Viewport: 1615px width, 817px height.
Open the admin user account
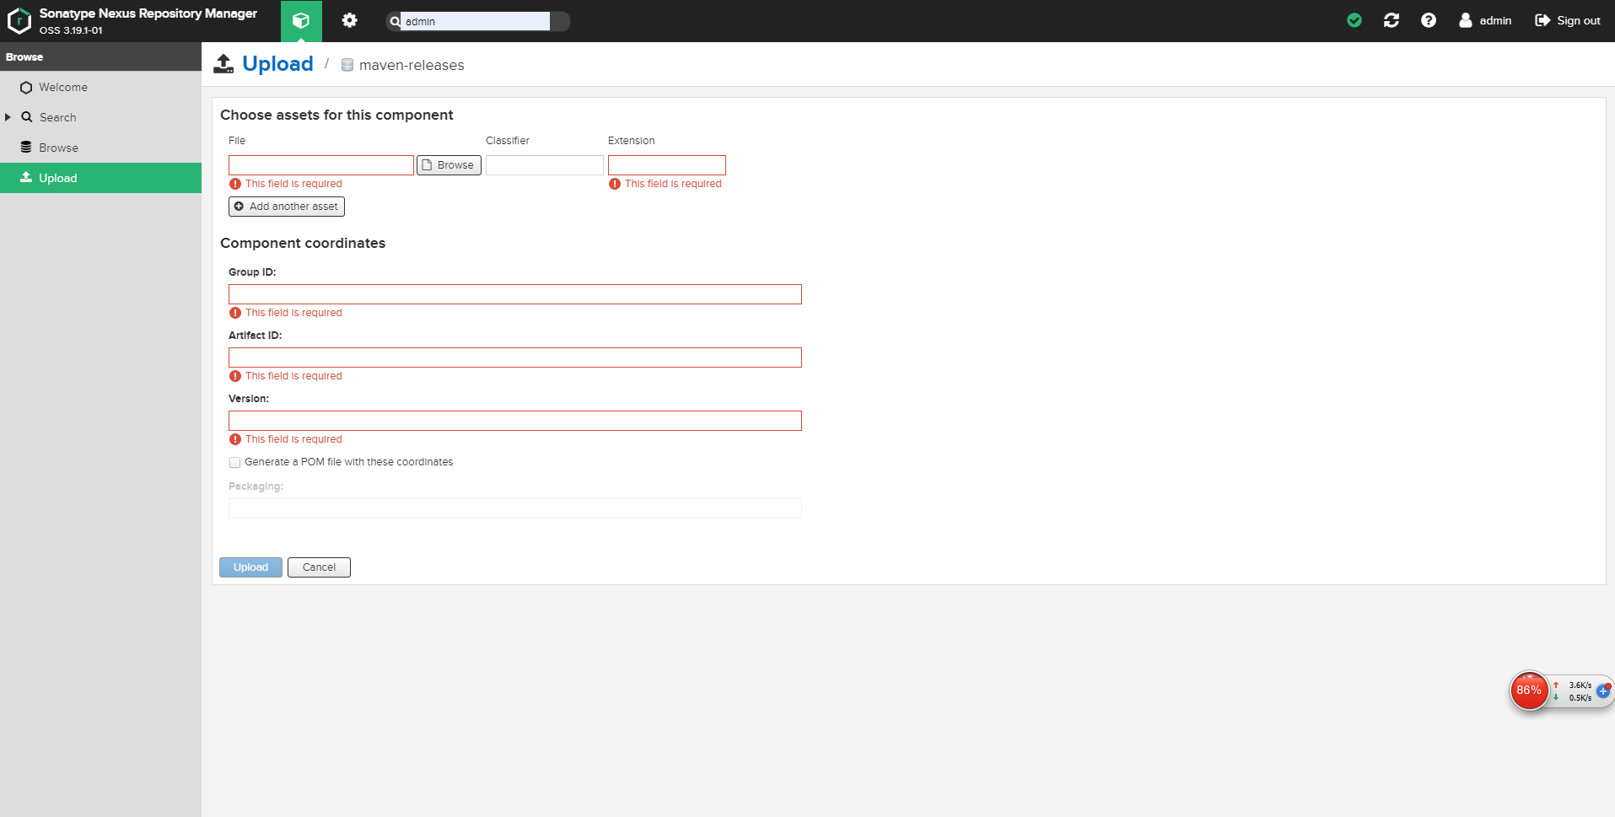[x=1485, y=20]
